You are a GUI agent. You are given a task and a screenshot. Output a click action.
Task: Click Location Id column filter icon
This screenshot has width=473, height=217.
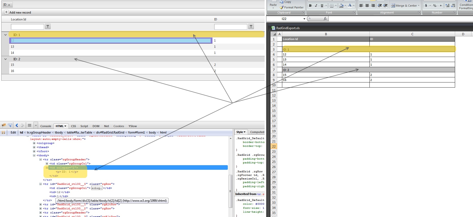pyautogui.click(x=48, y=27)
